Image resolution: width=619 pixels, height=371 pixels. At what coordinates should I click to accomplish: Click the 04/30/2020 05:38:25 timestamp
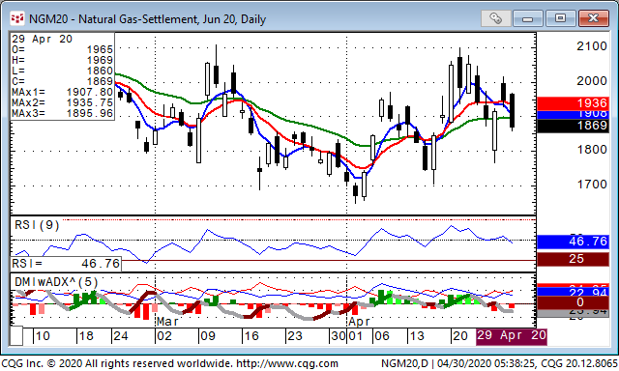(x=486, y=363)
